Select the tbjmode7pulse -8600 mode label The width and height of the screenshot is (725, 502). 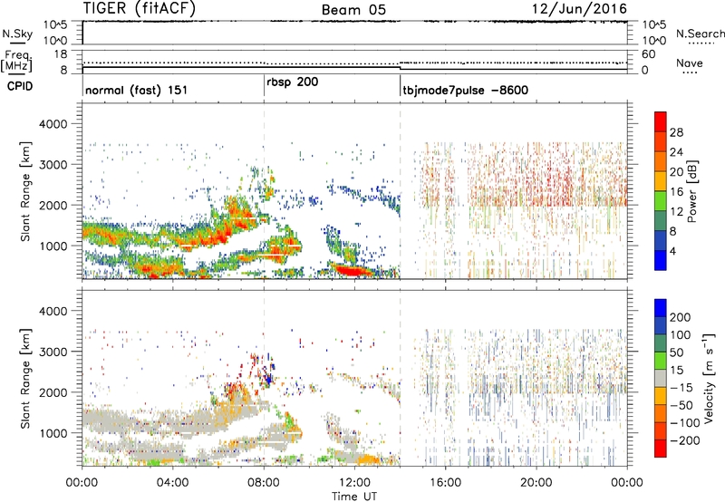click(x=466, y=90)
